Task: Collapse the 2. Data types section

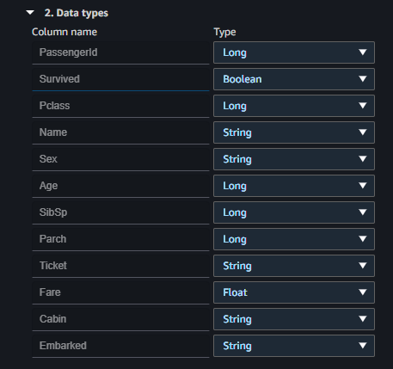Action: 30,13
